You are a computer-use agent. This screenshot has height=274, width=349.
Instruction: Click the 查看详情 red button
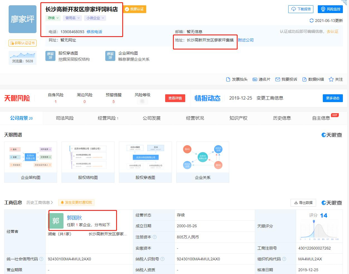pos(175,98)
